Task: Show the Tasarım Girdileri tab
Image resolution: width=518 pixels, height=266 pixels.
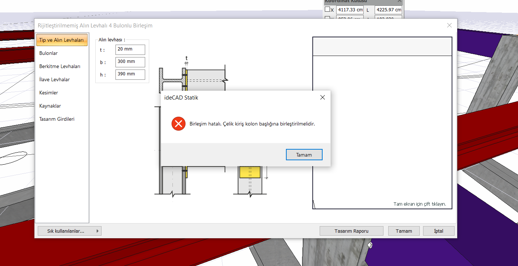Action: [57, 119]
